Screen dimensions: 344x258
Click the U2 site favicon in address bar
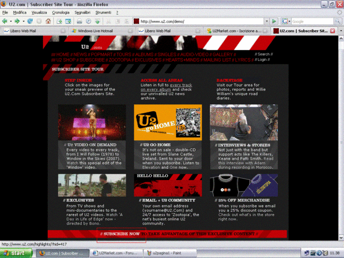pyautogui.click(x=137, y=21)
